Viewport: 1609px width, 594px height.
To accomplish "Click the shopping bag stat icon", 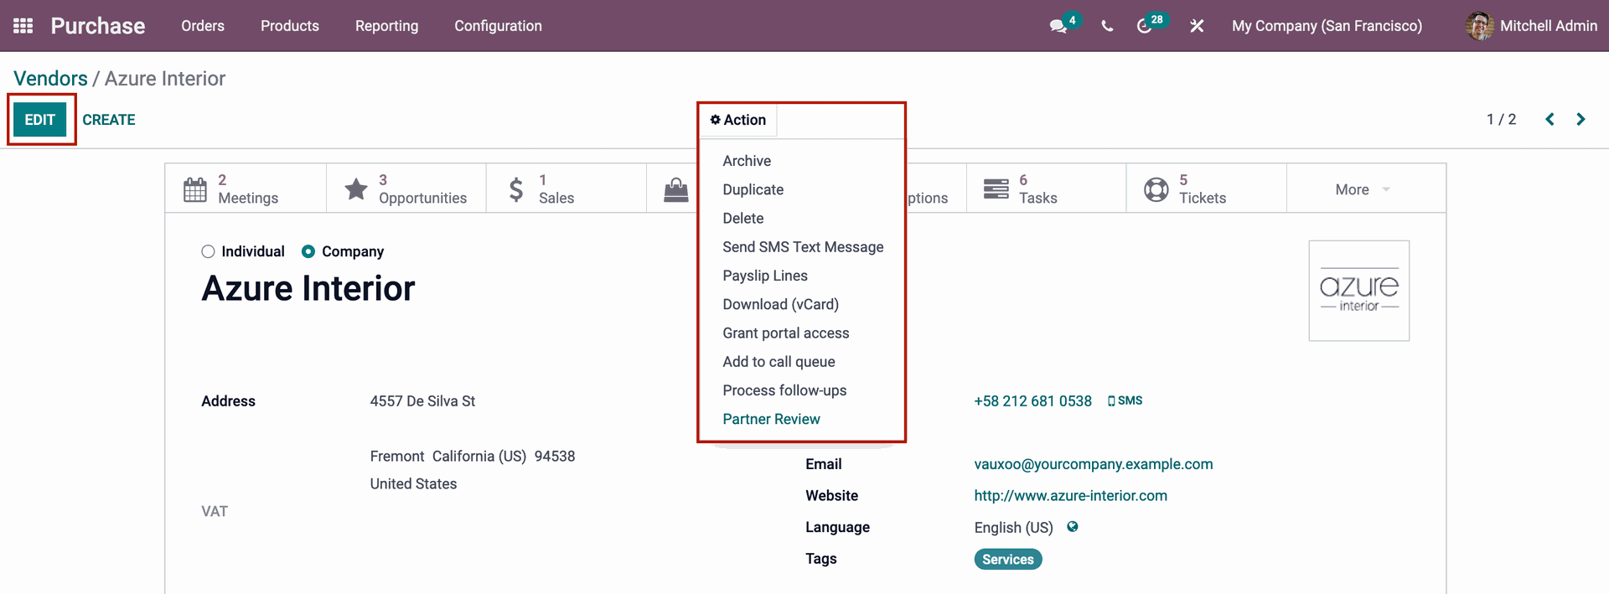I will (x=675, y=189).
